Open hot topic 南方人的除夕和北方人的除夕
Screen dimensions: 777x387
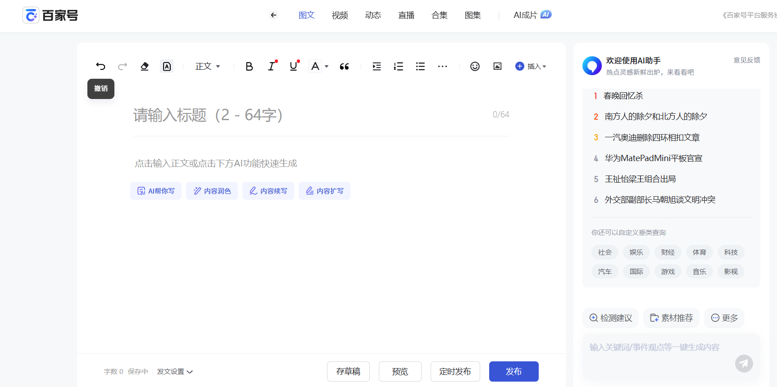(656, 117)
